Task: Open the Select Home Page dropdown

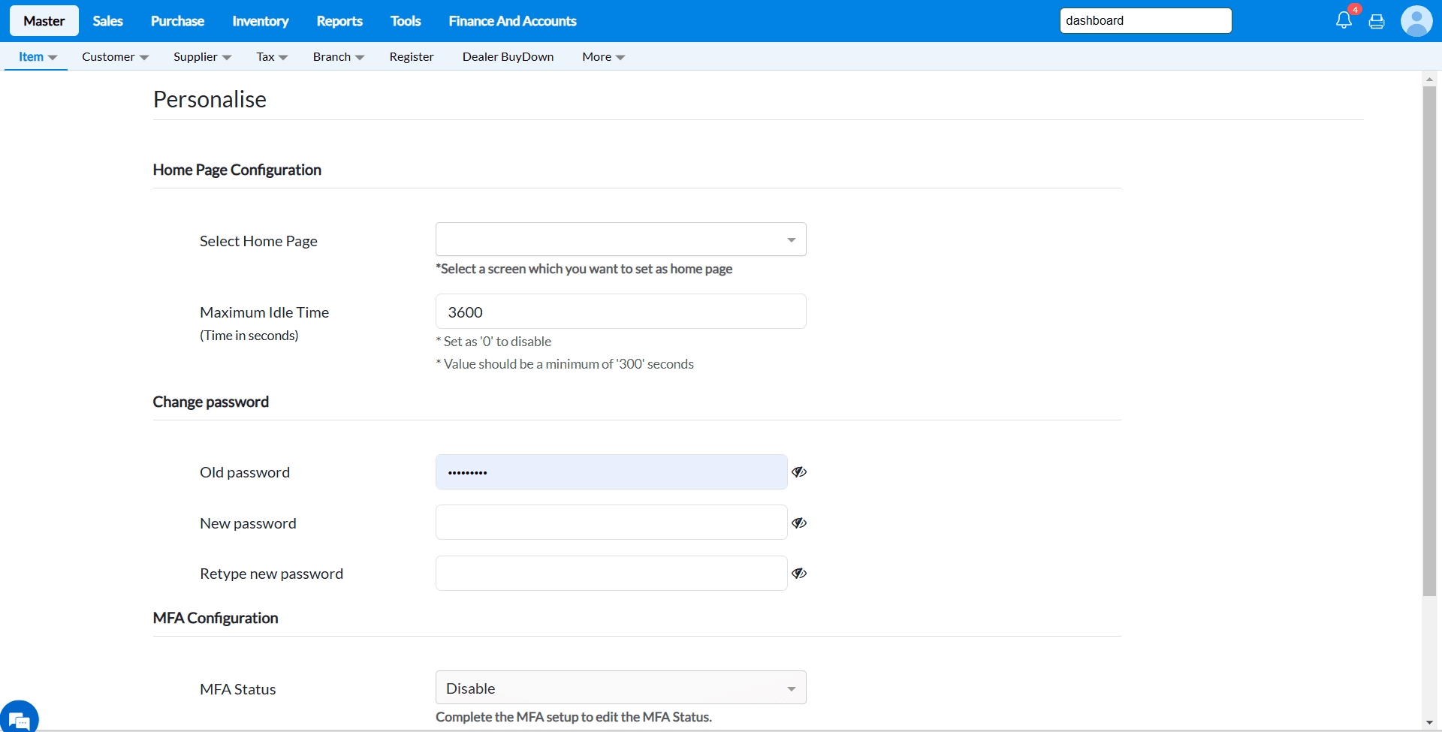Action: pyautogui.click(x=620, y=239)
